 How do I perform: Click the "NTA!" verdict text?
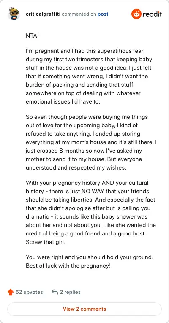point(32,36)
